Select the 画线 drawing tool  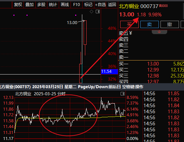[x=65, y=5]
